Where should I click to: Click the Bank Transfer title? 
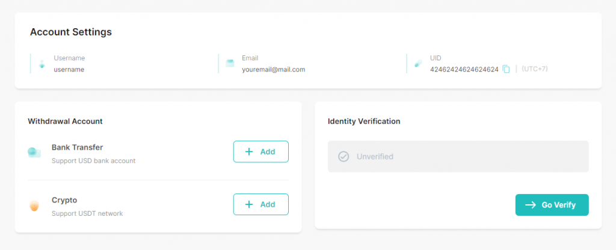[x=78, y=148]
